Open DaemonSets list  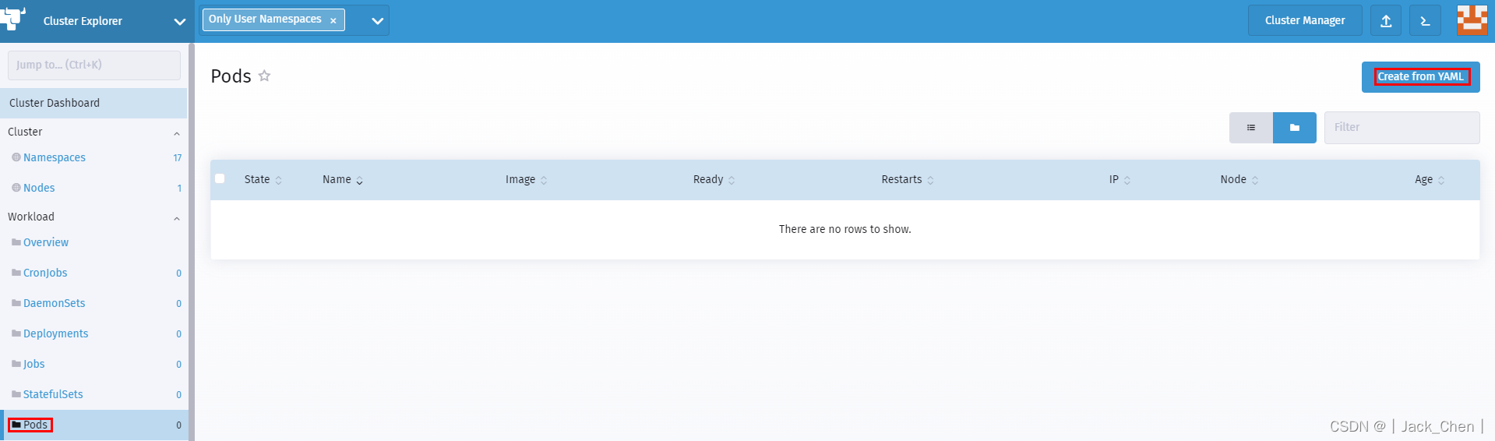(x=55, y=303)
